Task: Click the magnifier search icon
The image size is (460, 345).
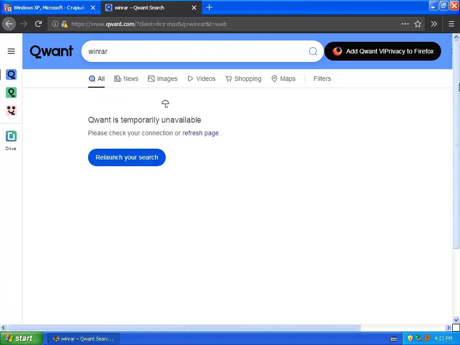Action: pos(313,51)
